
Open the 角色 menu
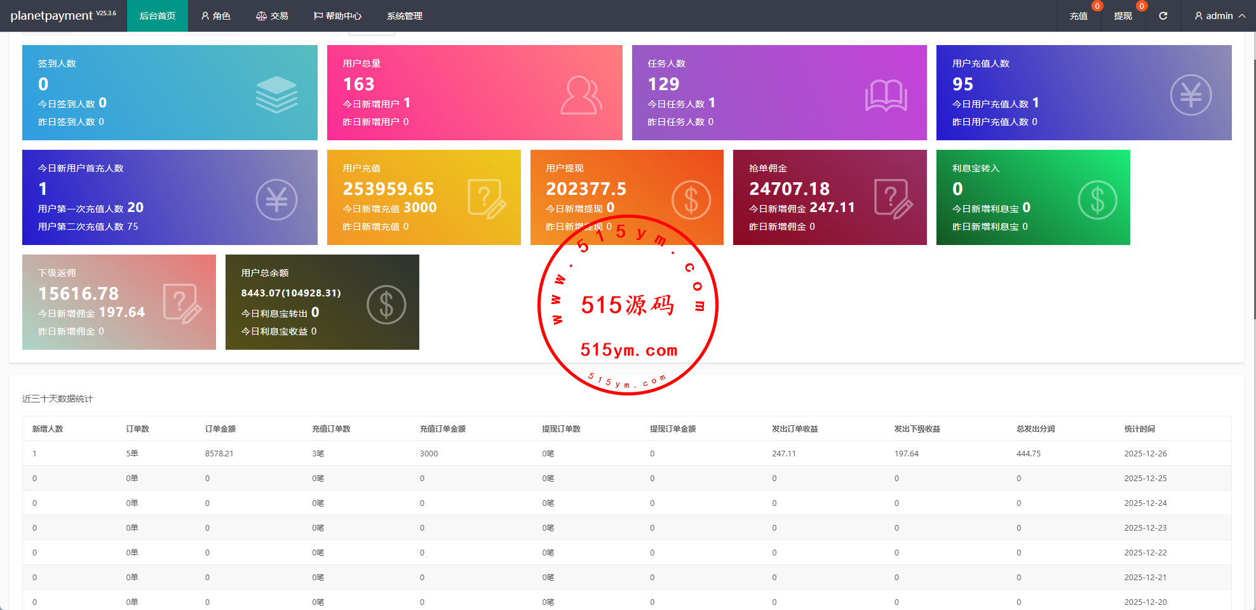click(216, 16)
